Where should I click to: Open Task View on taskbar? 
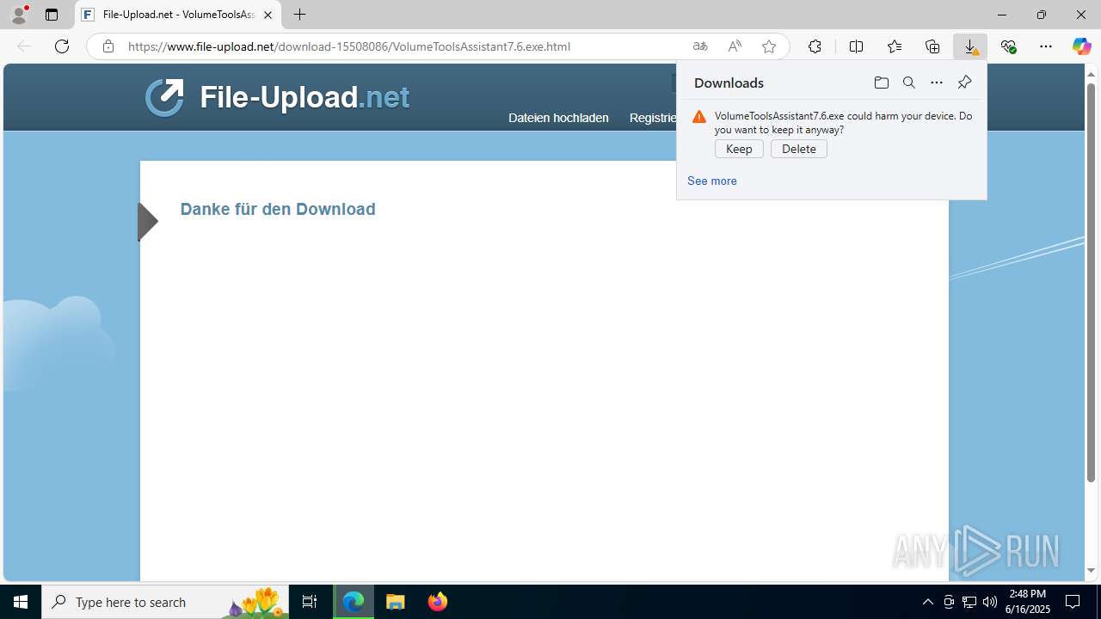click(310, 602)
